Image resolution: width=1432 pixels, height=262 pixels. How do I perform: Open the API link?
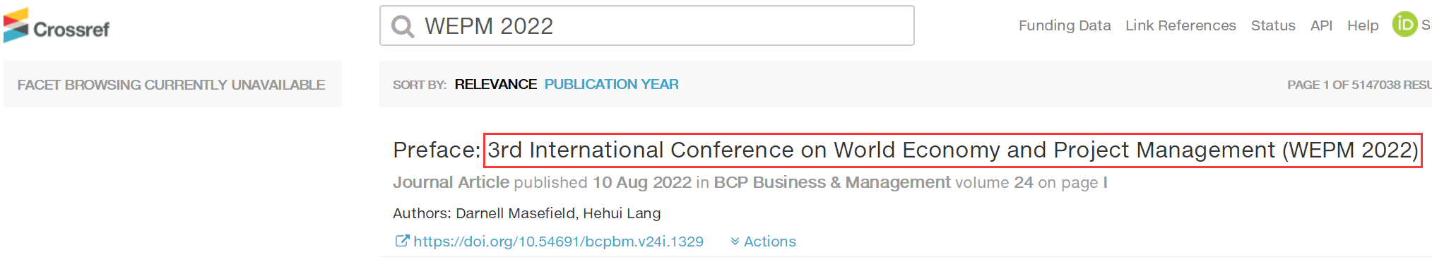point(1321,25)
